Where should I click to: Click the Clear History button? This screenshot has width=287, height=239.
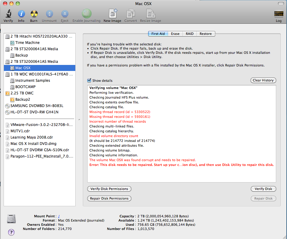click(x=263, y=80)
